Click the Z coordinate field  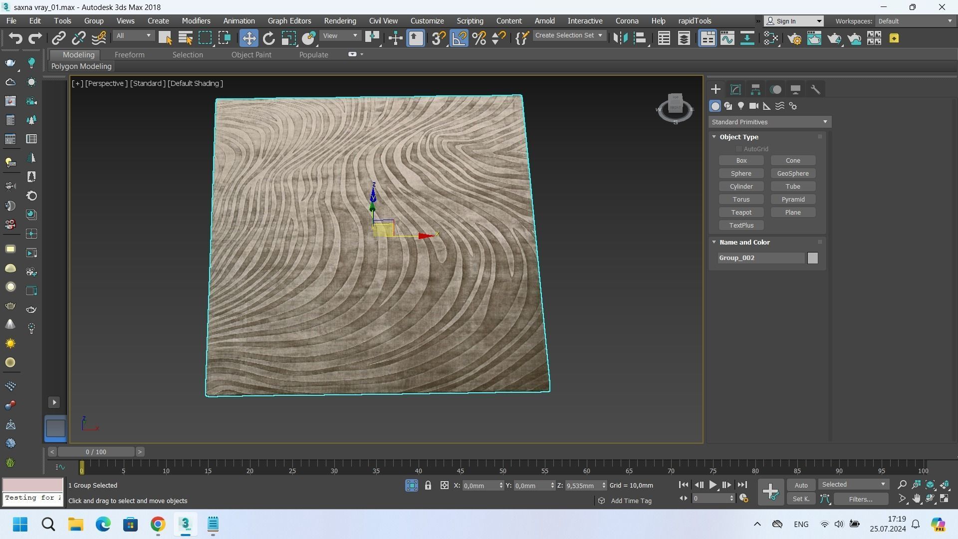pos(582,486)
